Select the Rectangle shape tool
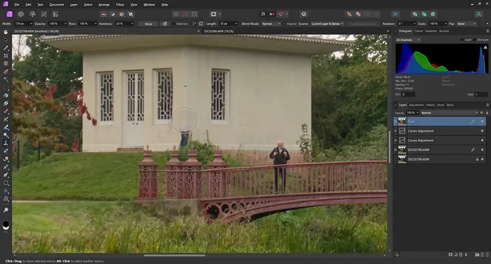 coord(5,183)
